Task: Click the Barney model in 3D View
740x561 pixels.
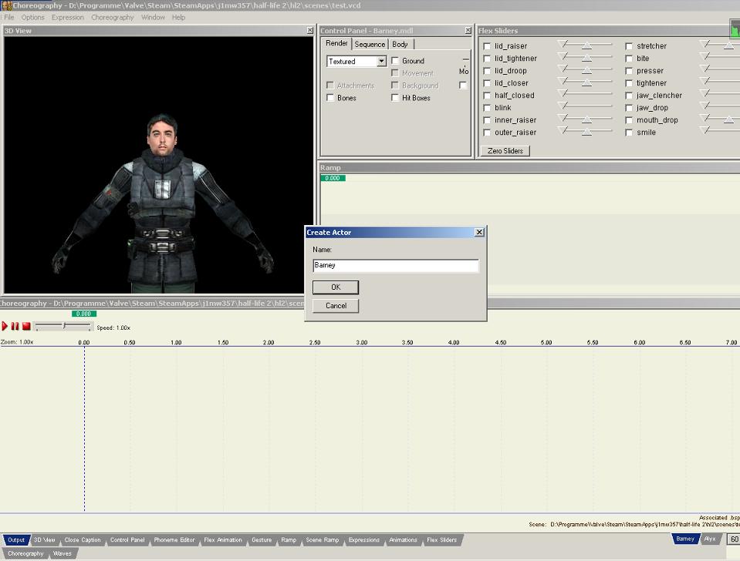Action: pyautogui.click(x=162, y=203)
